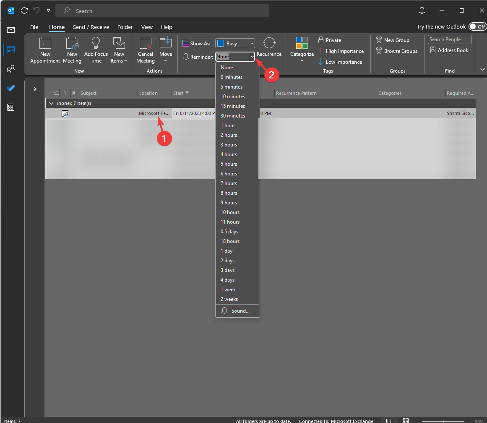
Task: Sort by Categories column header
Action: 411,93
